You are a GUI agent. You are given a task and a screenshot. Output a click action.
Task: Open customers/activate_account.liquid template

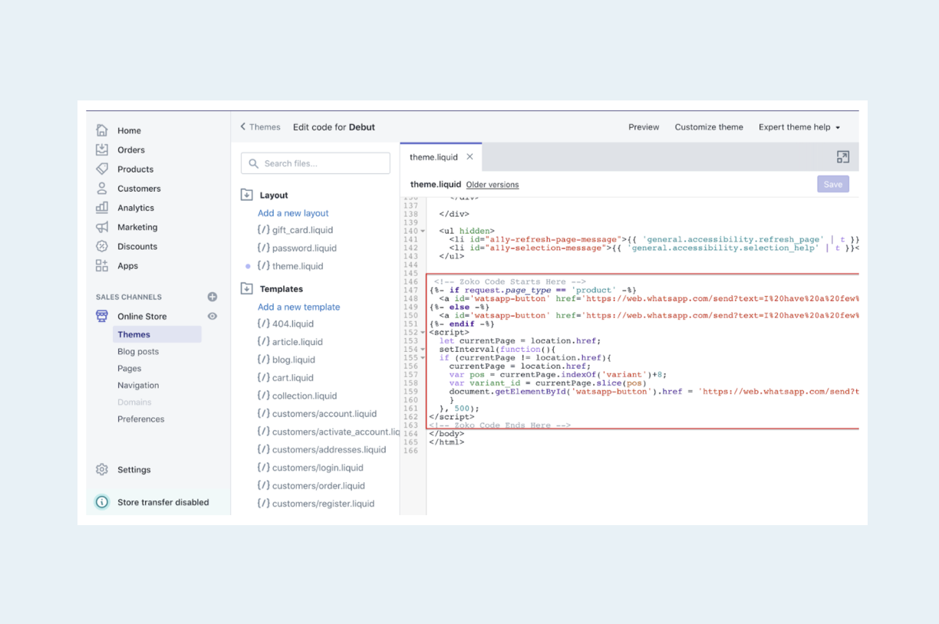pyautogui.click(x=335, y=432)
